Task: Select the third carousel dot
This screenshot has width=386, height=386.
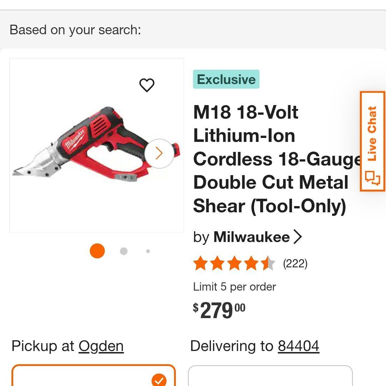Action: click(148, 251)
